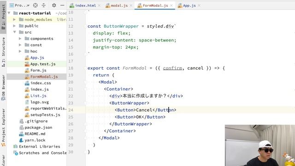Open the 1: Project tool window tab
Screen dimensions: 295x166
click(3, 17)
